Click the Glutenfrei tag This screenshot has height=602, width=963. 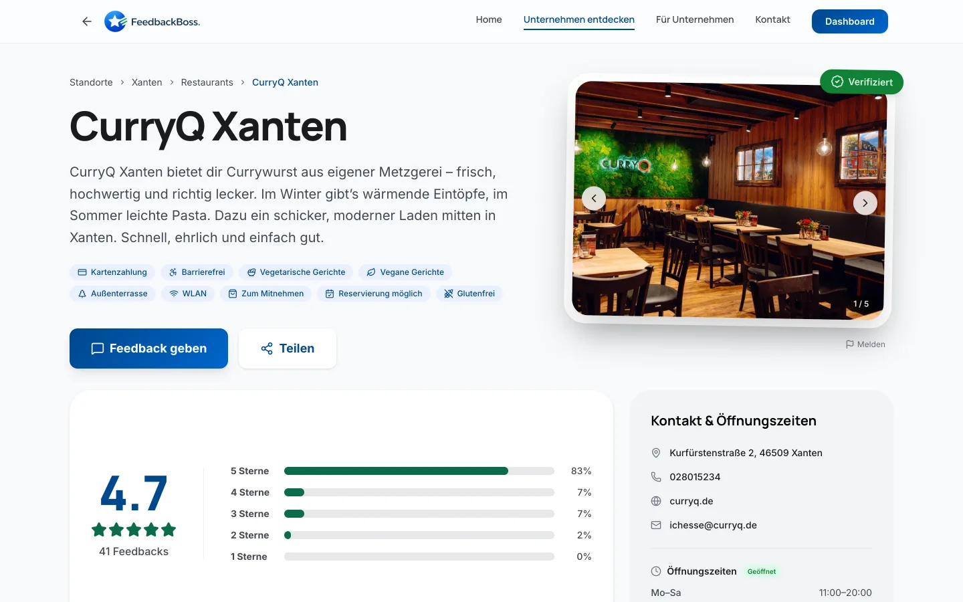[x=469, y=294]
